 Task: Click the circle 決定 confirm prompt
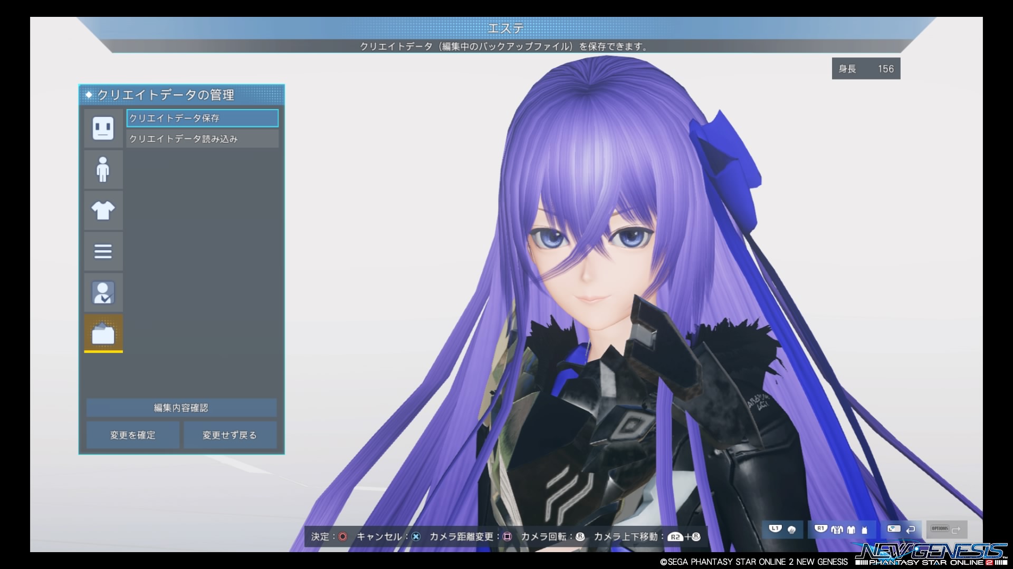329,537
